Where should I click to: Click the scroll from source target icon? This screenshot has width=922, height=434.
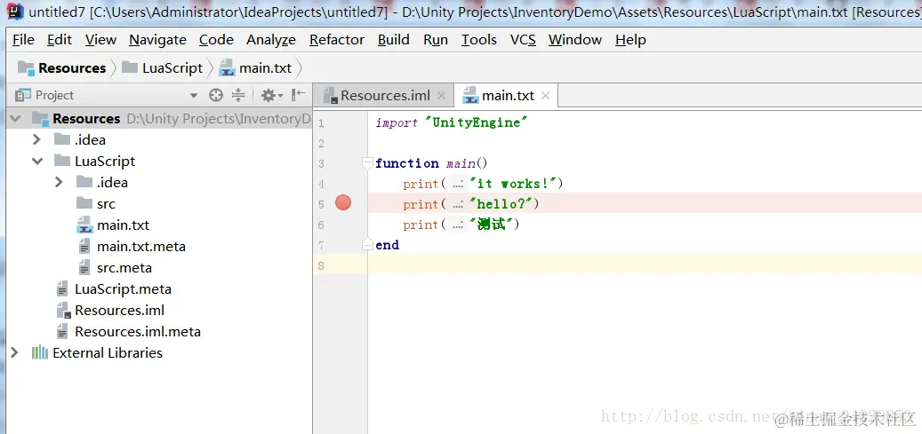(216, 95)
